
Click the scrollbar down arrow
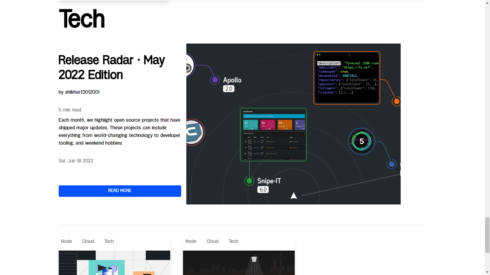pos(487,272)
